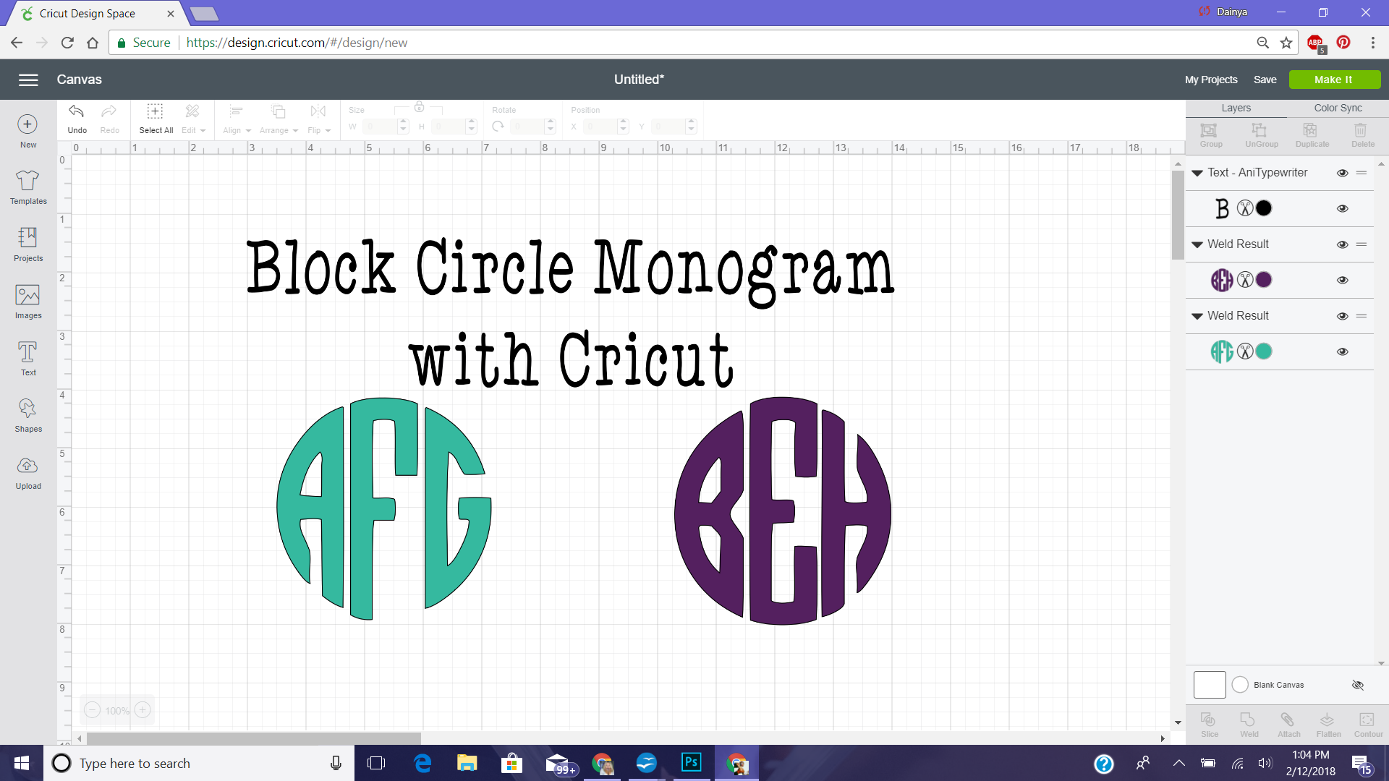
Task: Increase the width stepper value
Action: 404,123
